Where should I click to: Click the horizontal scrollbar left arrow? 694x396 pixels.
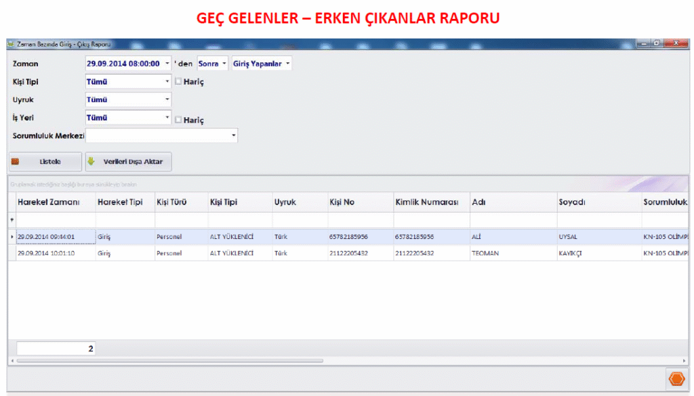click(12, 361)
